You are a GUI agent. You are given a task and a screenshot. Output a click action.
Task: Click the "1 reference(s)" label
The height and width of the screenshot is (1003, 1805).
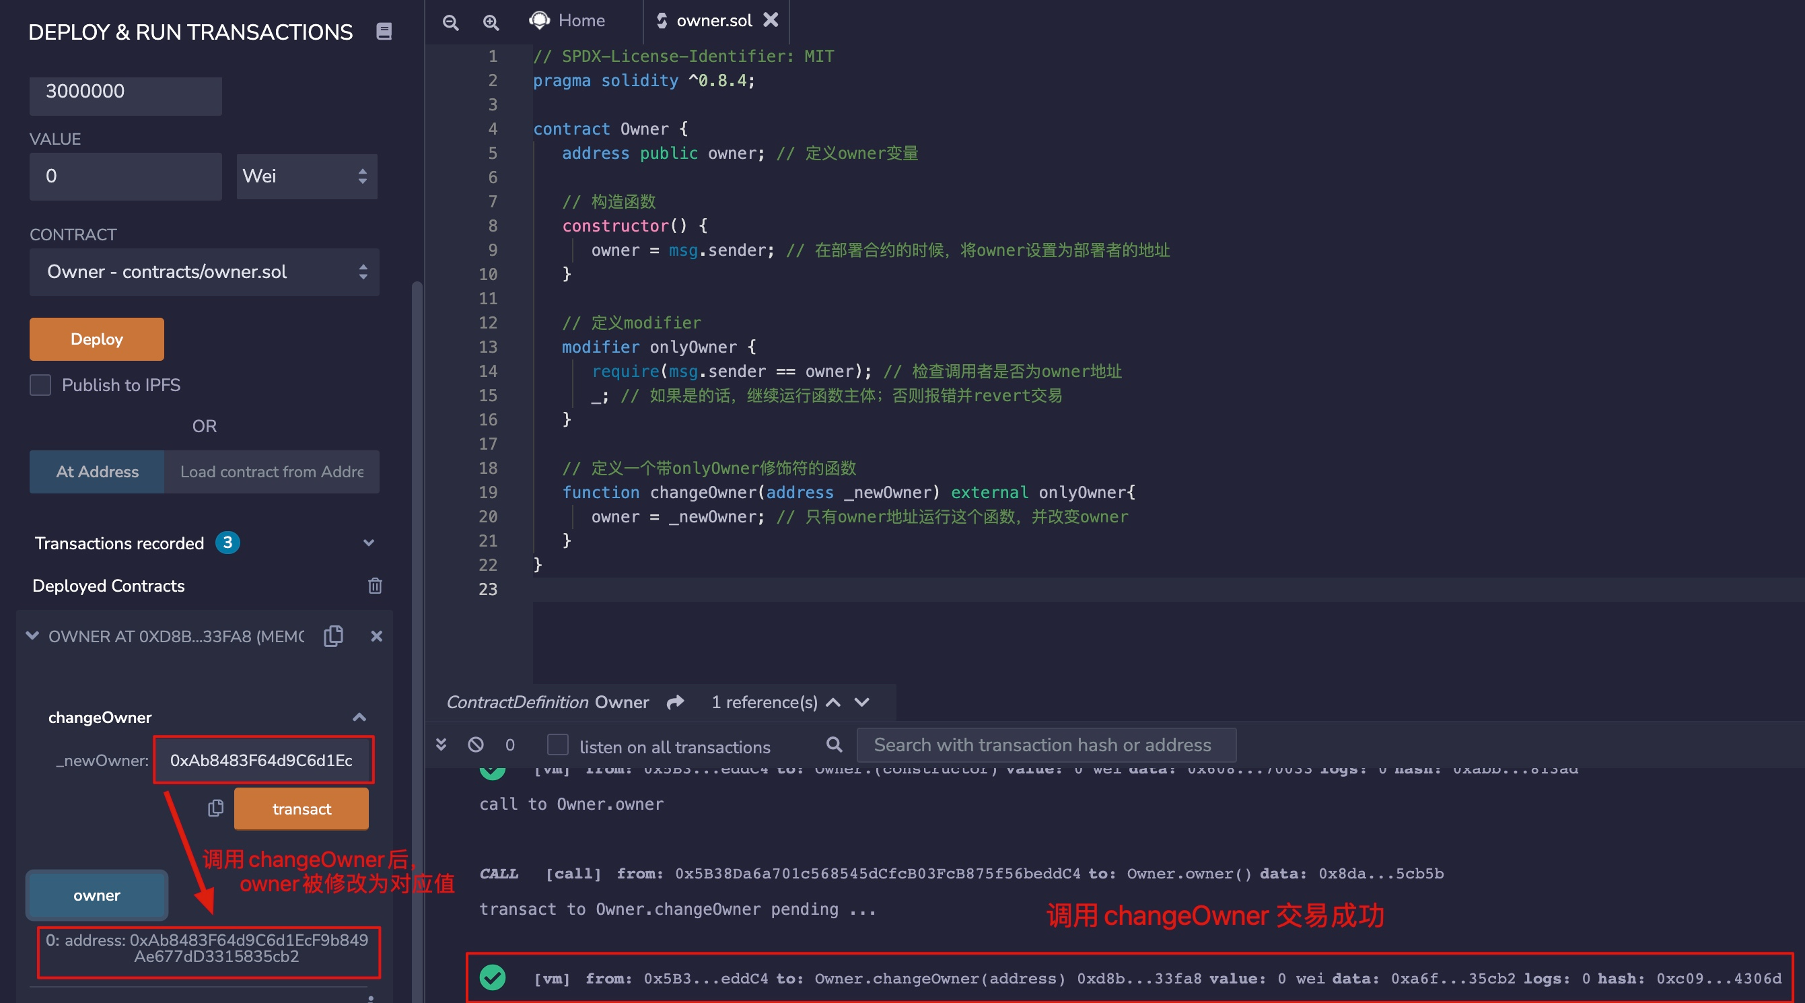click(x=765, y=702)
